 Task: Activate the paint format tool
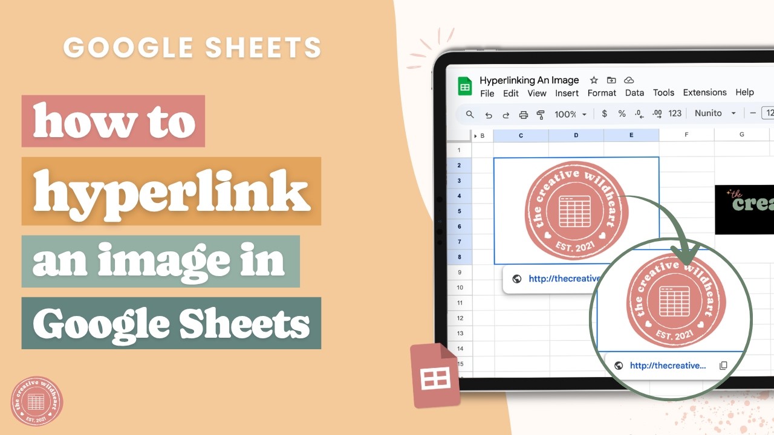[x=541, y=114]
